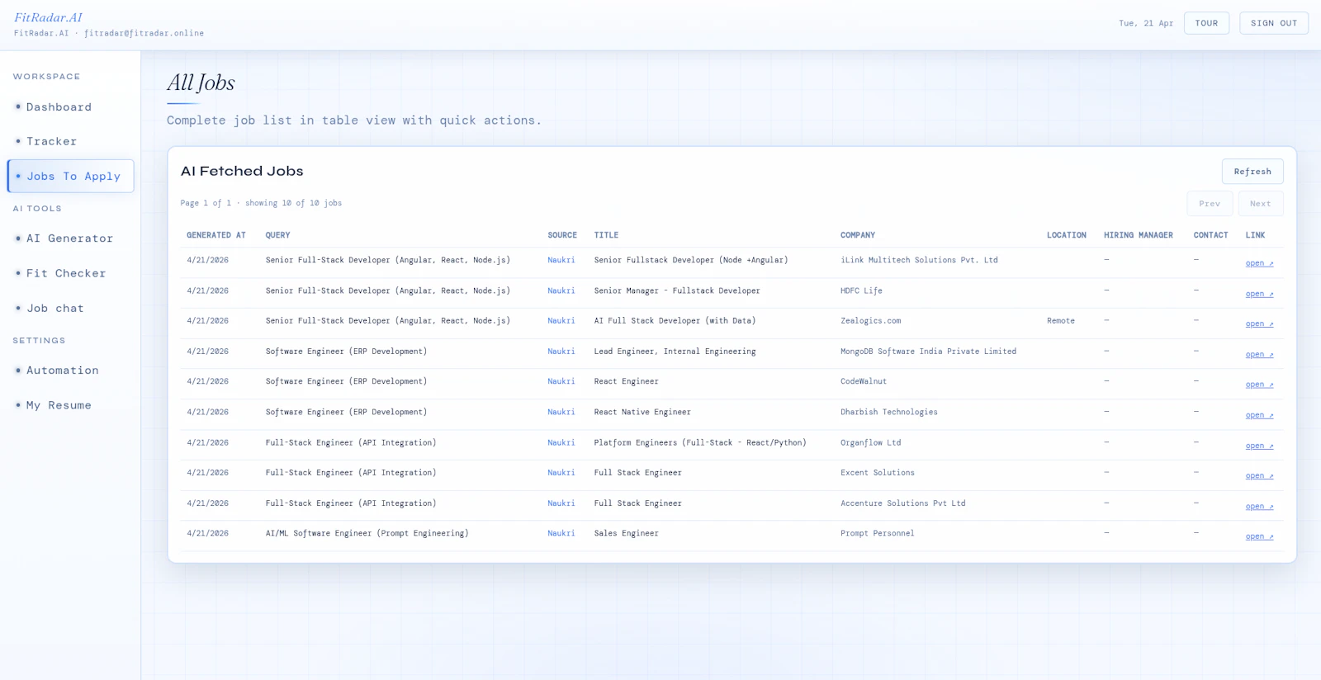Open link for Organflow Ltd job
The image size is (1321, 680).
click(1259, 446)
